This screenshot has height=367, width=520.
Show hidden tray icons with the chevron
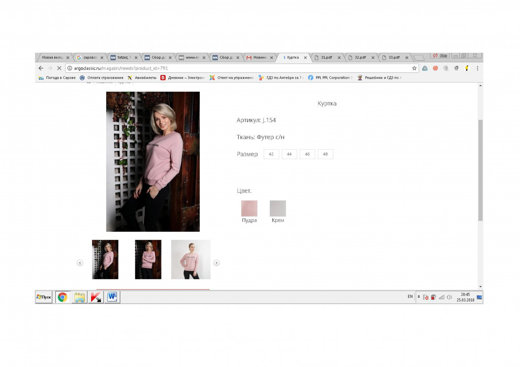[x=419, y=297]
